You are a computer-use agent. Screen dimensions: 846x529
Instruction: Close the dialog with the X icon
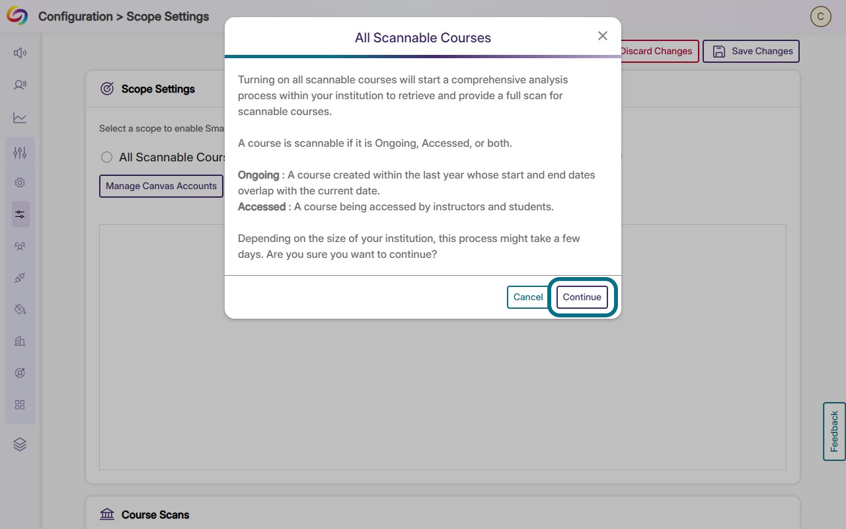(602, 36)
